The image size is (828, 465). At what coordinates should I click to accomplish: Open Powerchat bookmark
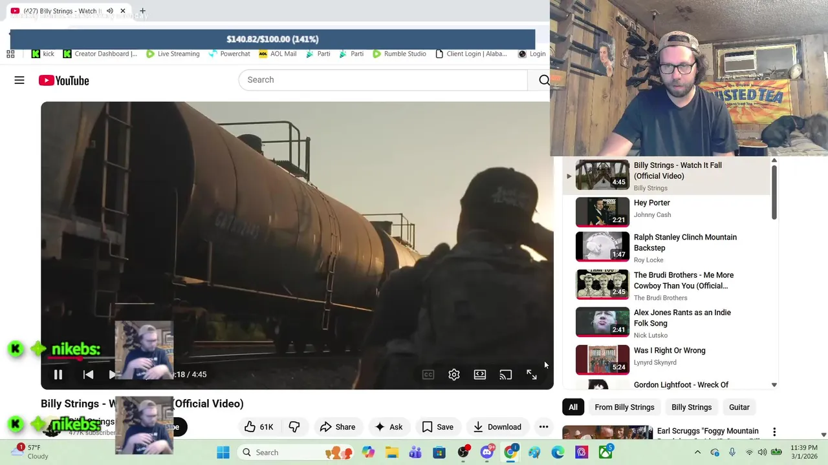click(229, 54)
